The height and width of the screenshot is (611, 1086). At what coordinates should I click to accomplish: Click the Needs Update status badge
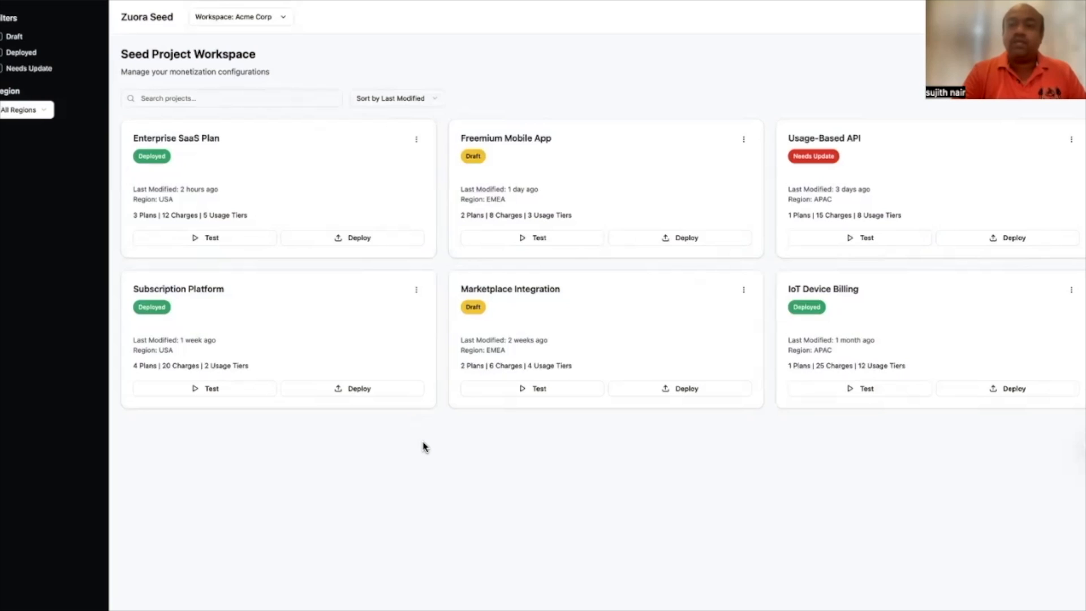coord(813,156)
